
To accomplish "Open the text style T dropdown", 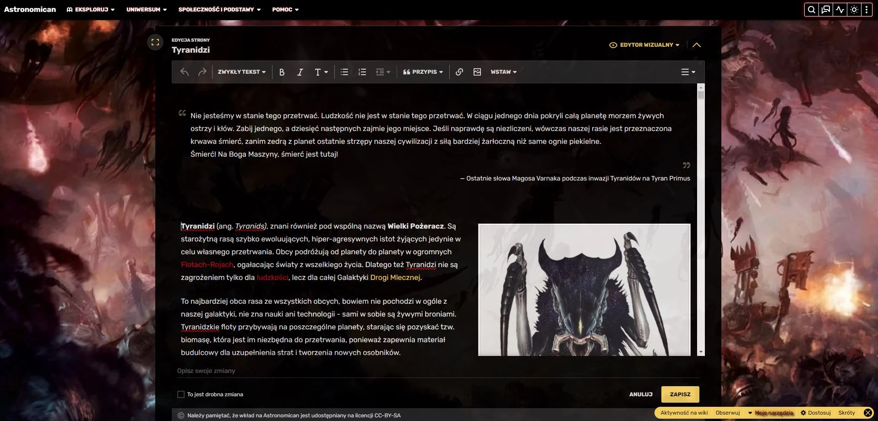I will (x=321, y=72).
